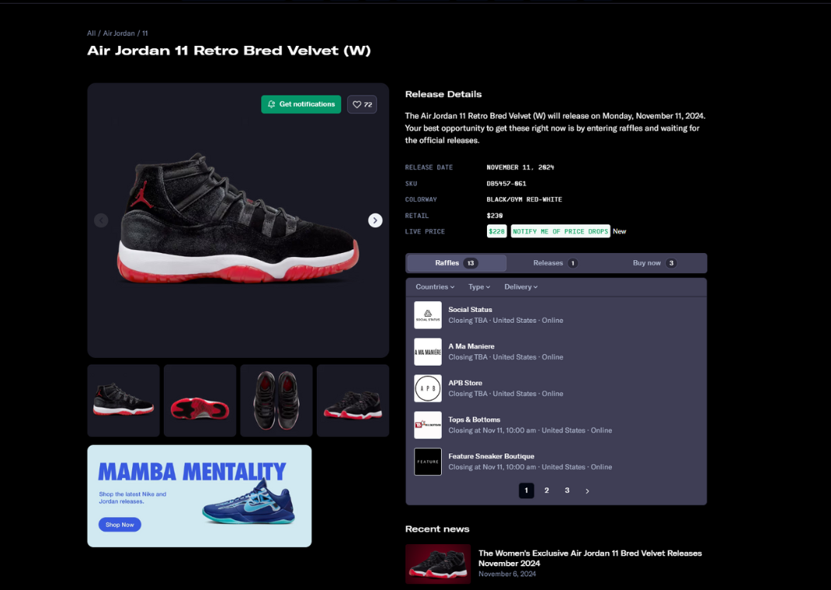Viewport: 831px width, 590px height.
Task: Click the heart favorite icon with 72
Action: click(362, 104)
